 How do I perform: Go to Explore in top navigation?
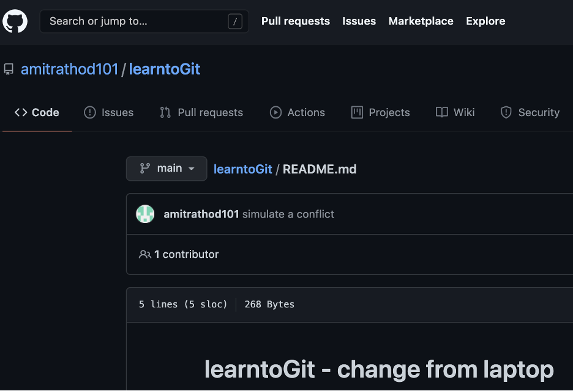485,21
